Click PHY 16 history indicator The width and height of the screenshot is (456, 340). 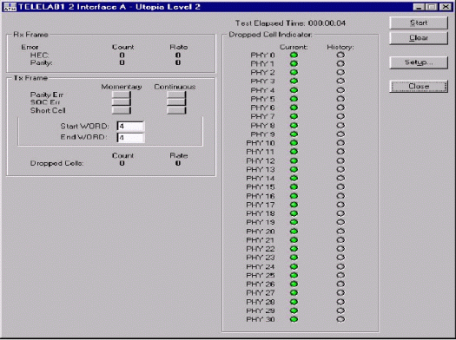pyautogui.click(x=340, y=196)
